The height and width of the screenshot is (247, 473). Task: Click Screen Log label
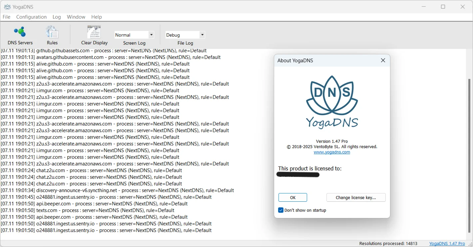click(x=134, y=43)
